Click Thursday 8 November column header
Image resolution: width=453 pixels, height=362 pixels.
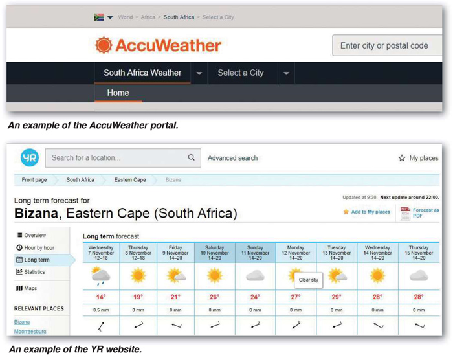(138, 253)
